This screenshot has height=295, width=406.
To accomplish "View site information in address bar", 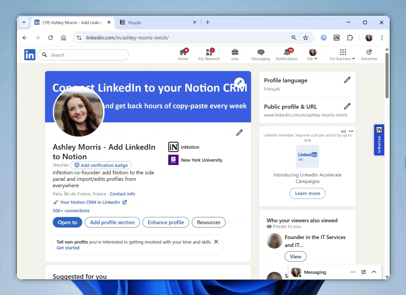I will pyautogui.click(x=79, y=38).
